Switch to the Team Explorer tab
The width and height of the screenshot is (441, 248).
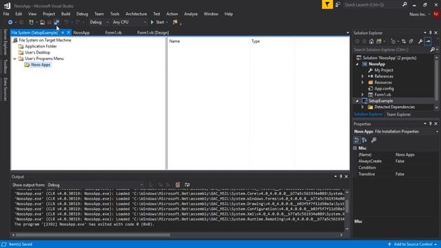point(398,114)
